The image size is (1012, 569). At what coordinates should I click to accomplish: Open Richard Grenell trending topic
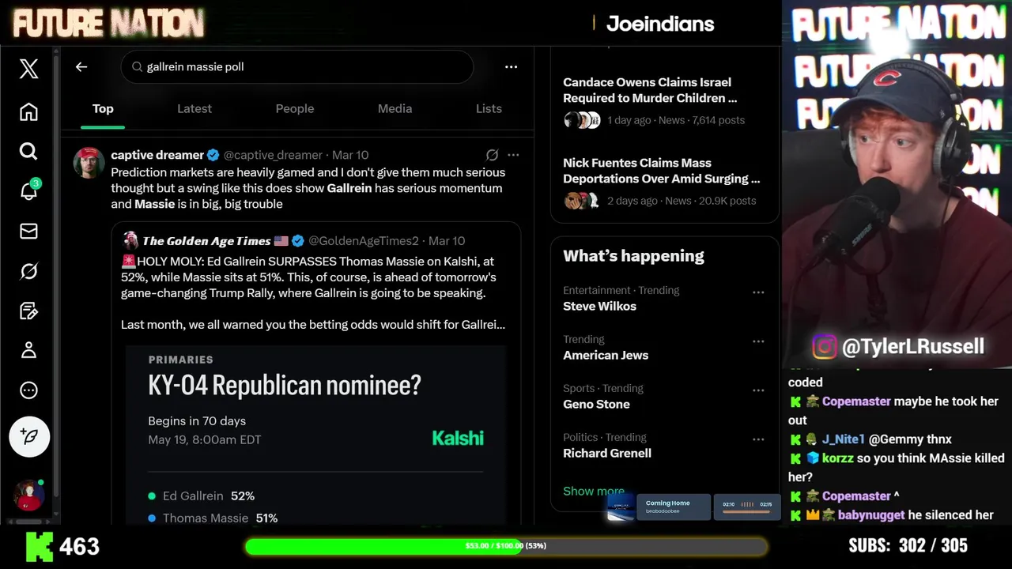(607, 454)
